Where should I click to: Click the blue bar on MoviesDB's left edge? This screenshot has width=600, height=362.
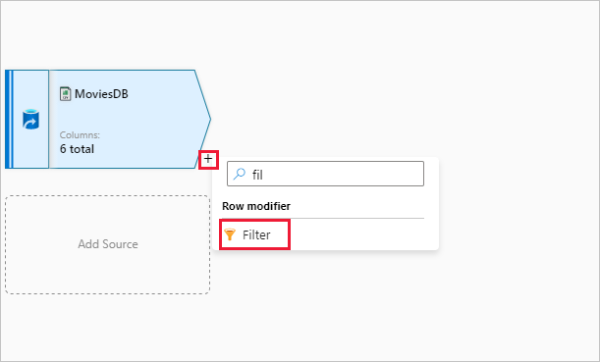(9, 120)
